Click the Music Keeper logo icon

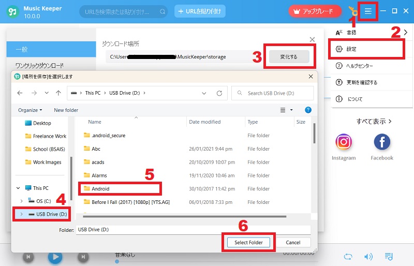[12, 12]
